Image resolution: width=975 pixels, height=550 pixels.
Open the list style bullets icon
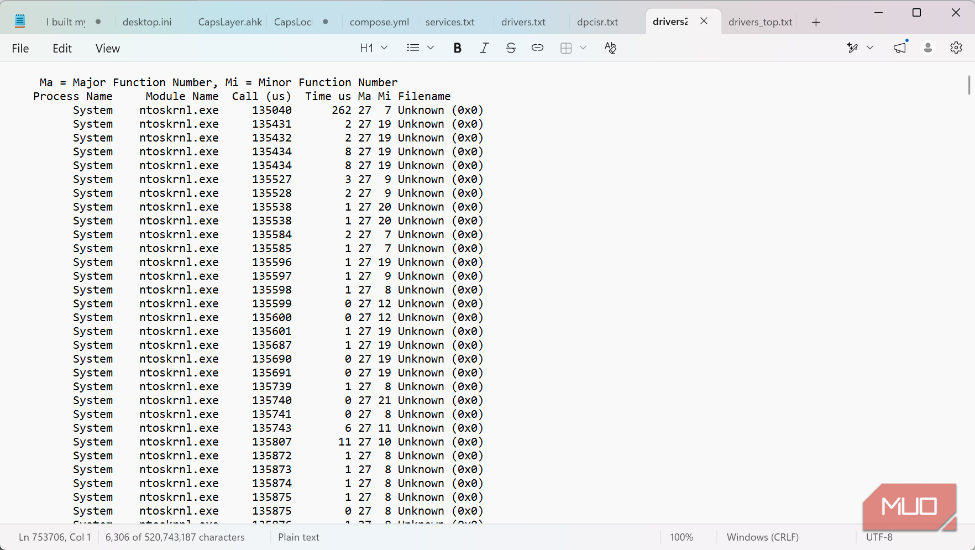coord(413,48)
